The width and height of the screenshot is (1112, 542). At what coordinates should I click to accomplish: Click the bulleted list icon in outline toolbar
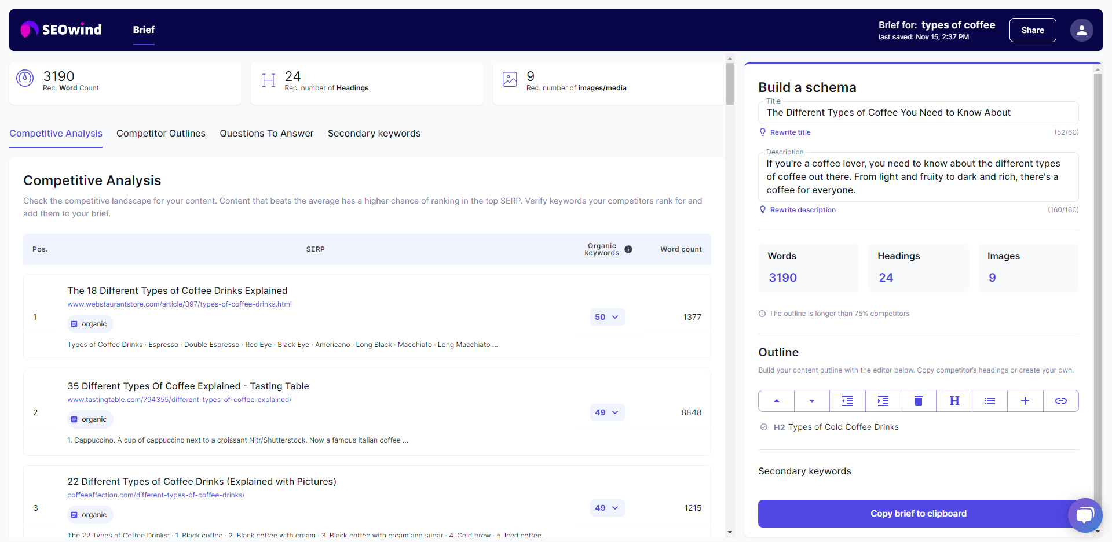pos(989,401)
